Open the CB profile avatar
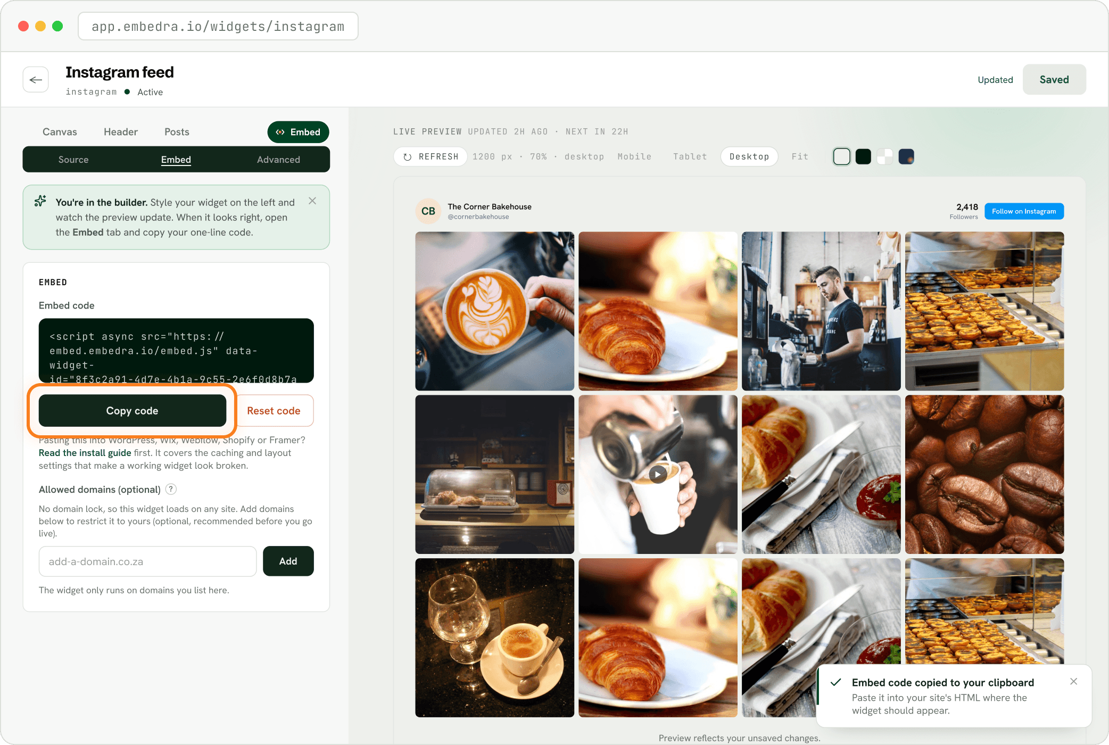1109x745 pixels. tap(428, 211)
